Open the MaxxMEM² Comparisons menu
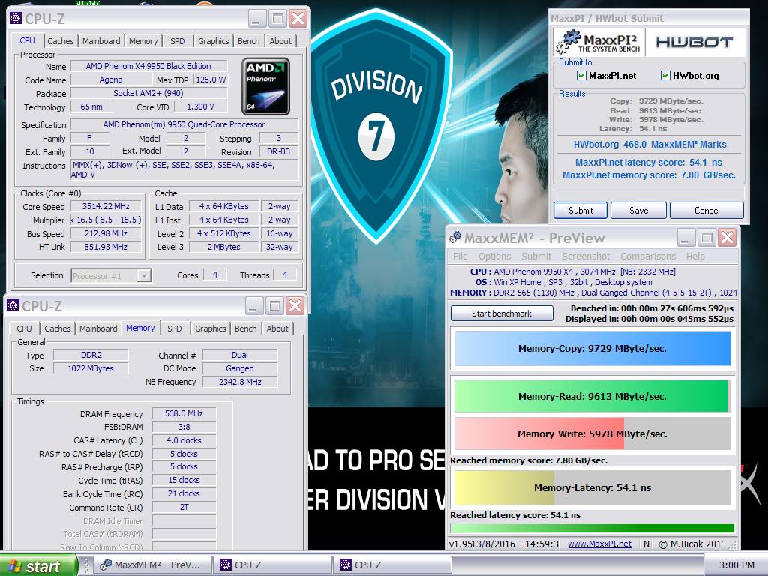 click(648, 256)
